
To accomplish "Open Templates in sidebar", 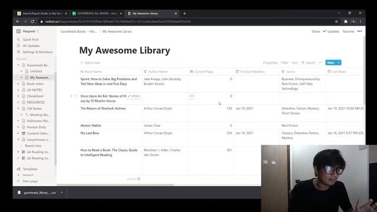I will pos(30,169).
